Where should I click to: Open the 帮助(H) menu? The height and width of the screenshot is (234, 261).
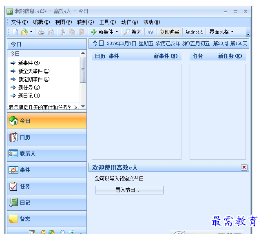(x=152, y=22)
